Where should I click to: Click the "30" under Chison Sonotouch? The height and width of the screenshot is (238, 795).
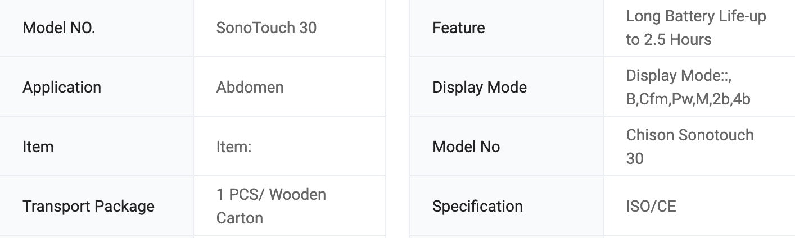[634, 159]
